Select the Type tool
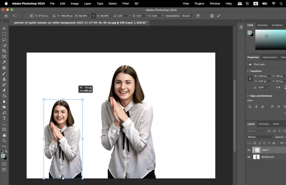The height and width of the screenshot is (185, 286). click(x=4, y=118)
